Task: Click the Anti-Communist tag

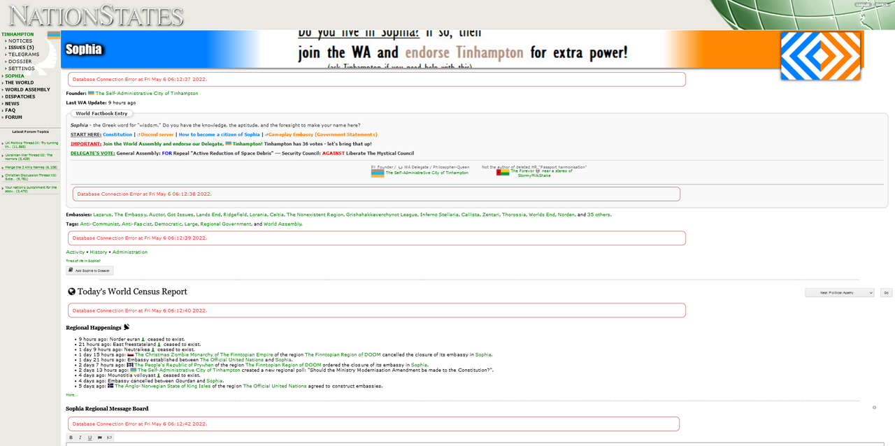Action: pyautogui.click(x=98, y=224)
